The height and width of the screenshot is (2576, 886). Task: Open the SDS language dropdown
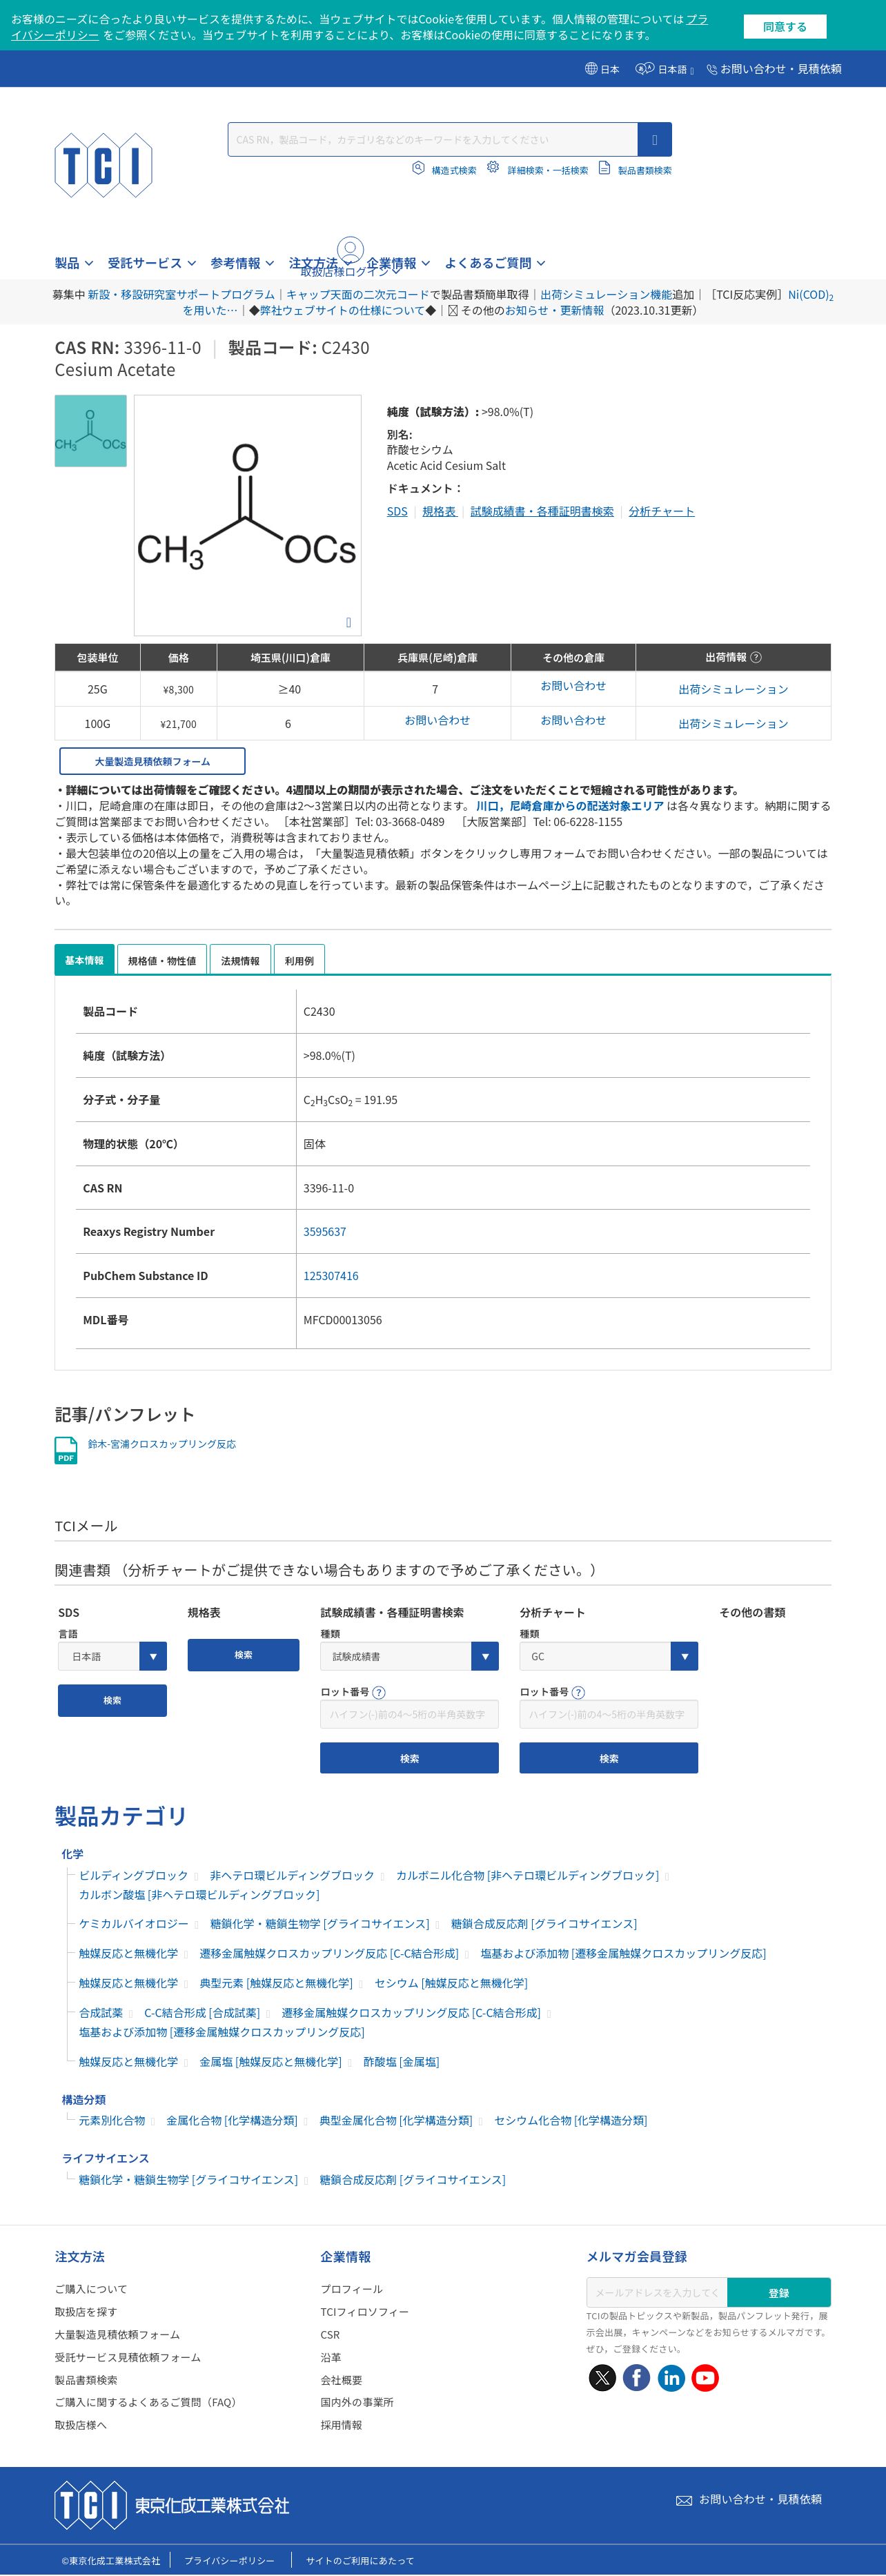click(x=112, y=1656)
